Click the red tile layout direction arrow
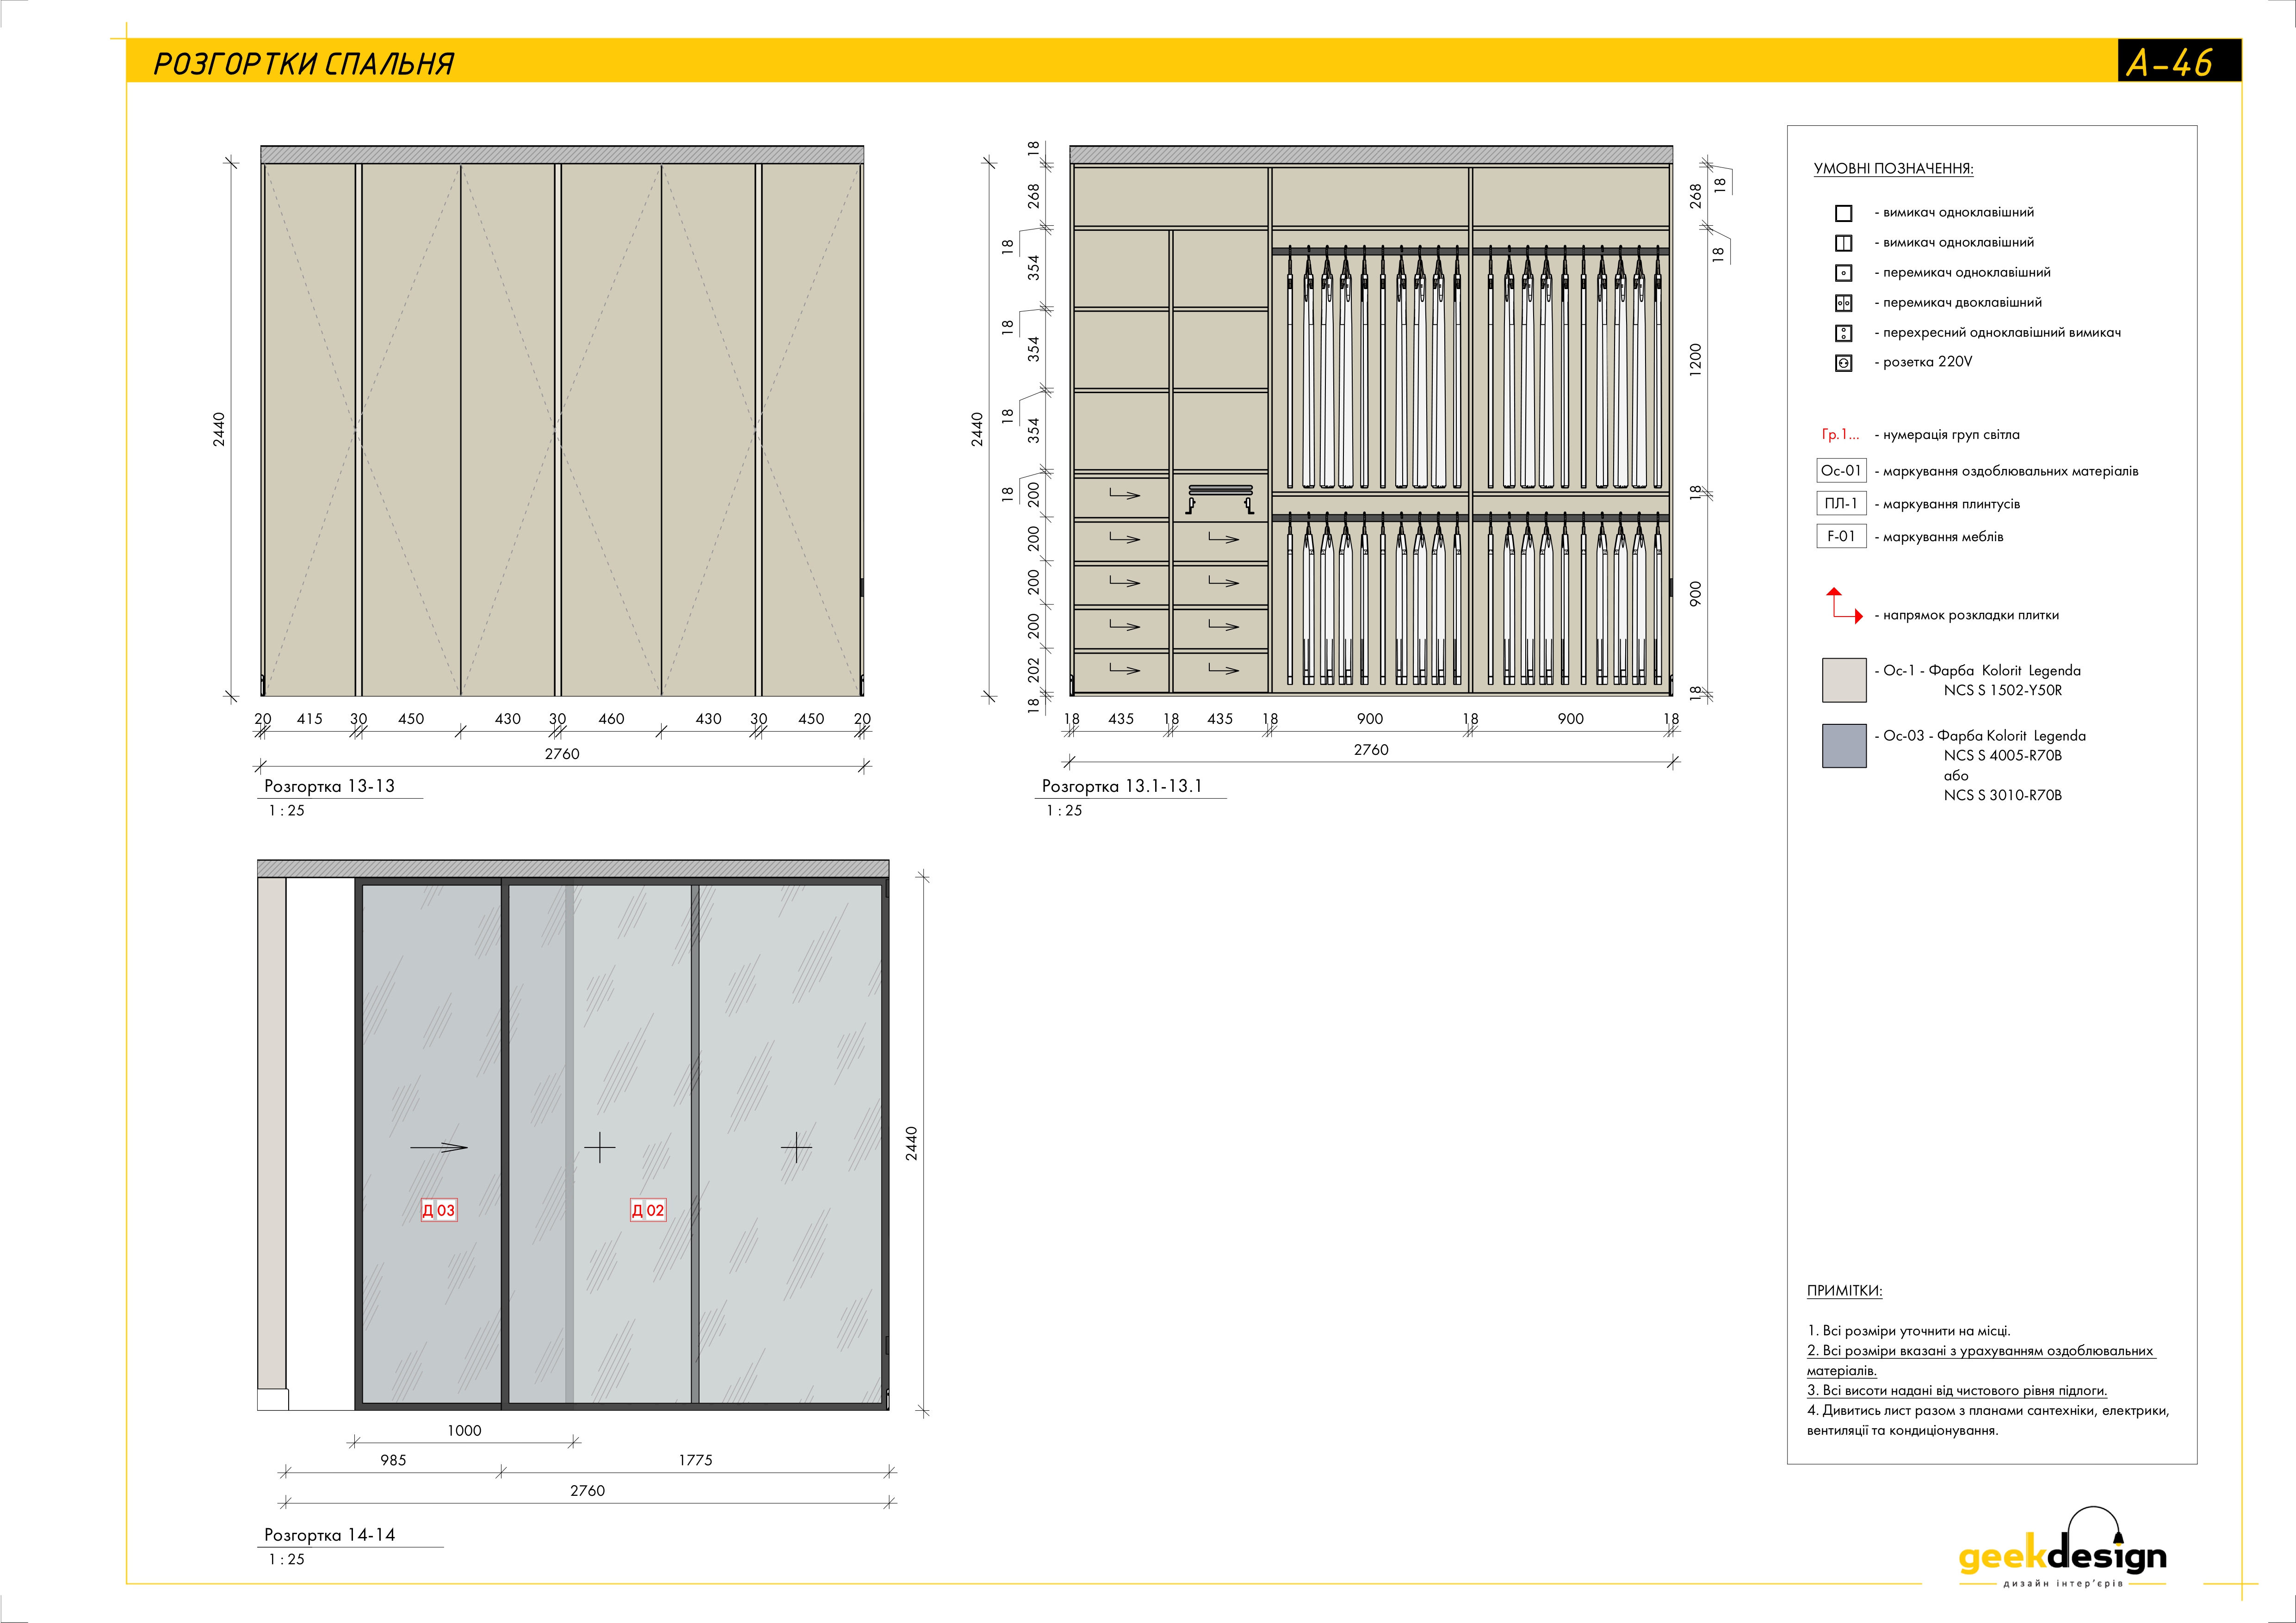 pyautogui.click(x=1844, y=605)
